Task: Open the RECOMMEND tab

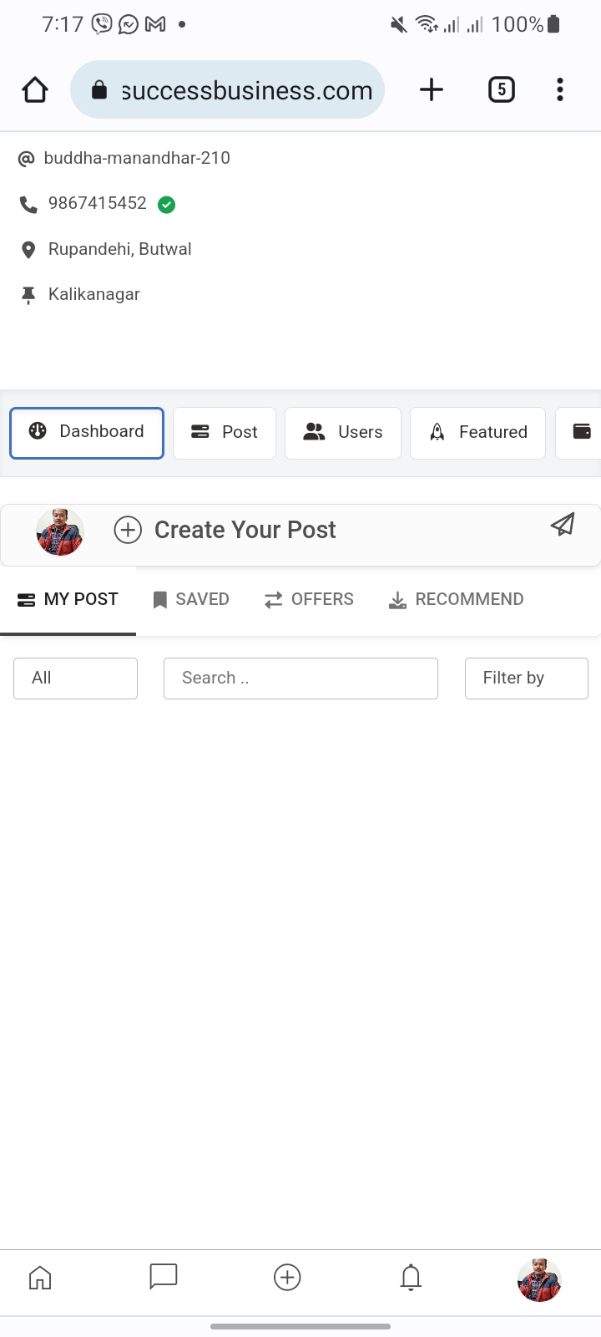Action: point(457,599)
